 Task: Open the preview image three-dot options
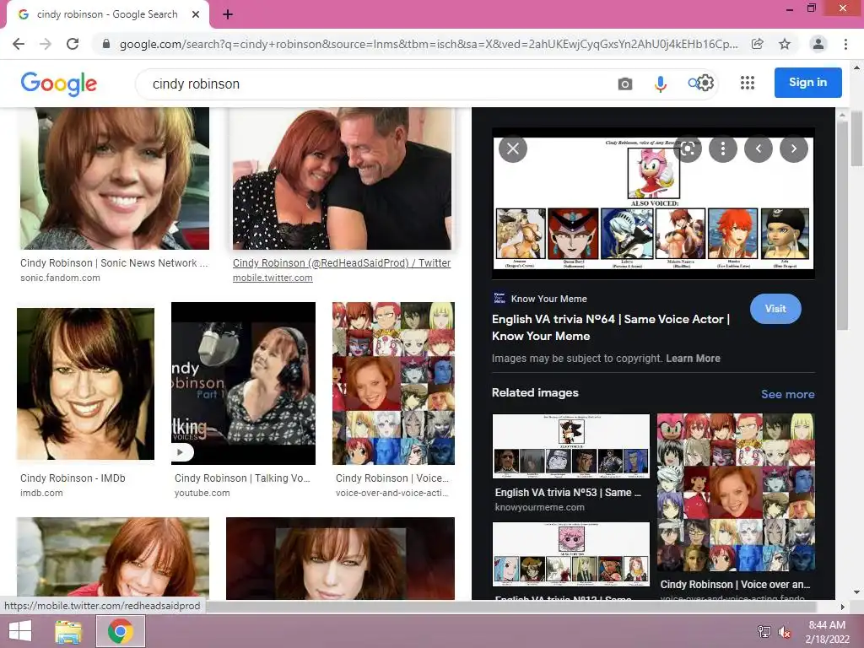[x=723, y=148]
